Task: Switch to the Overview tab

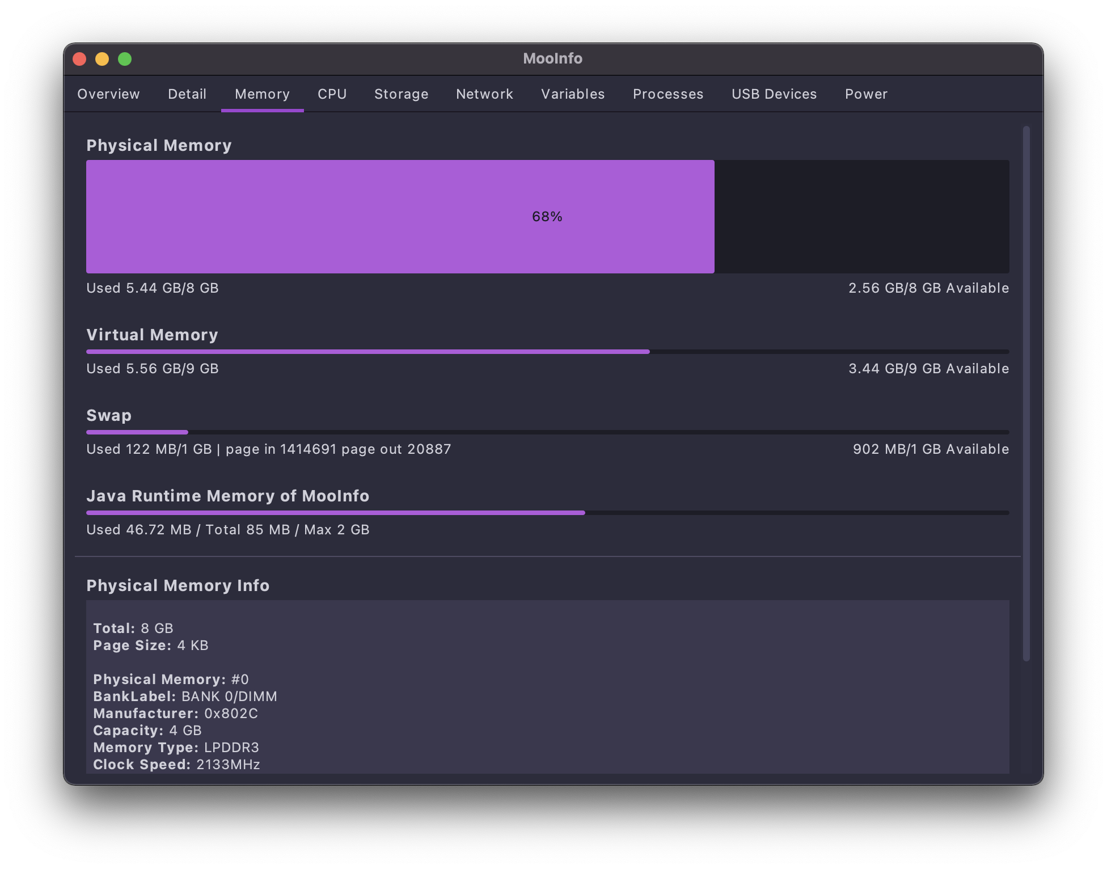Action: point(108,94)
